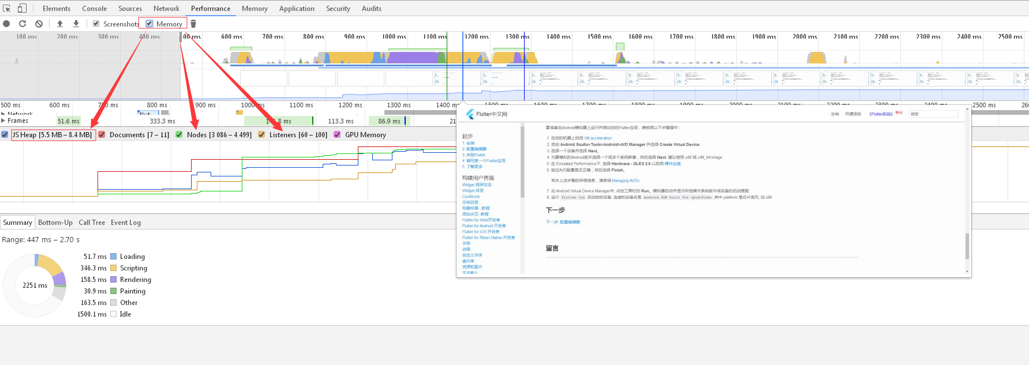Open the Sources tab
This screenshot has width=1029, height=365.
(x=130, y=9)
